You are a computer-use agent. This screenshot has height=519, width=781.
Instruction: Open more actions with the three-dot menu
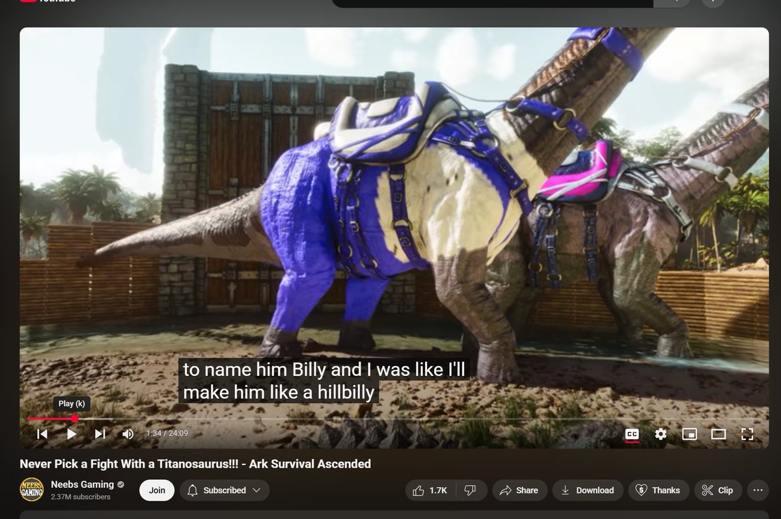[x=757, y=490]
